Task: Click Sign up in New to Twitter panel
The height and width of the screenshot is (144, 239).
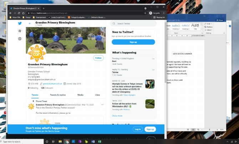Action: [133, 42]
